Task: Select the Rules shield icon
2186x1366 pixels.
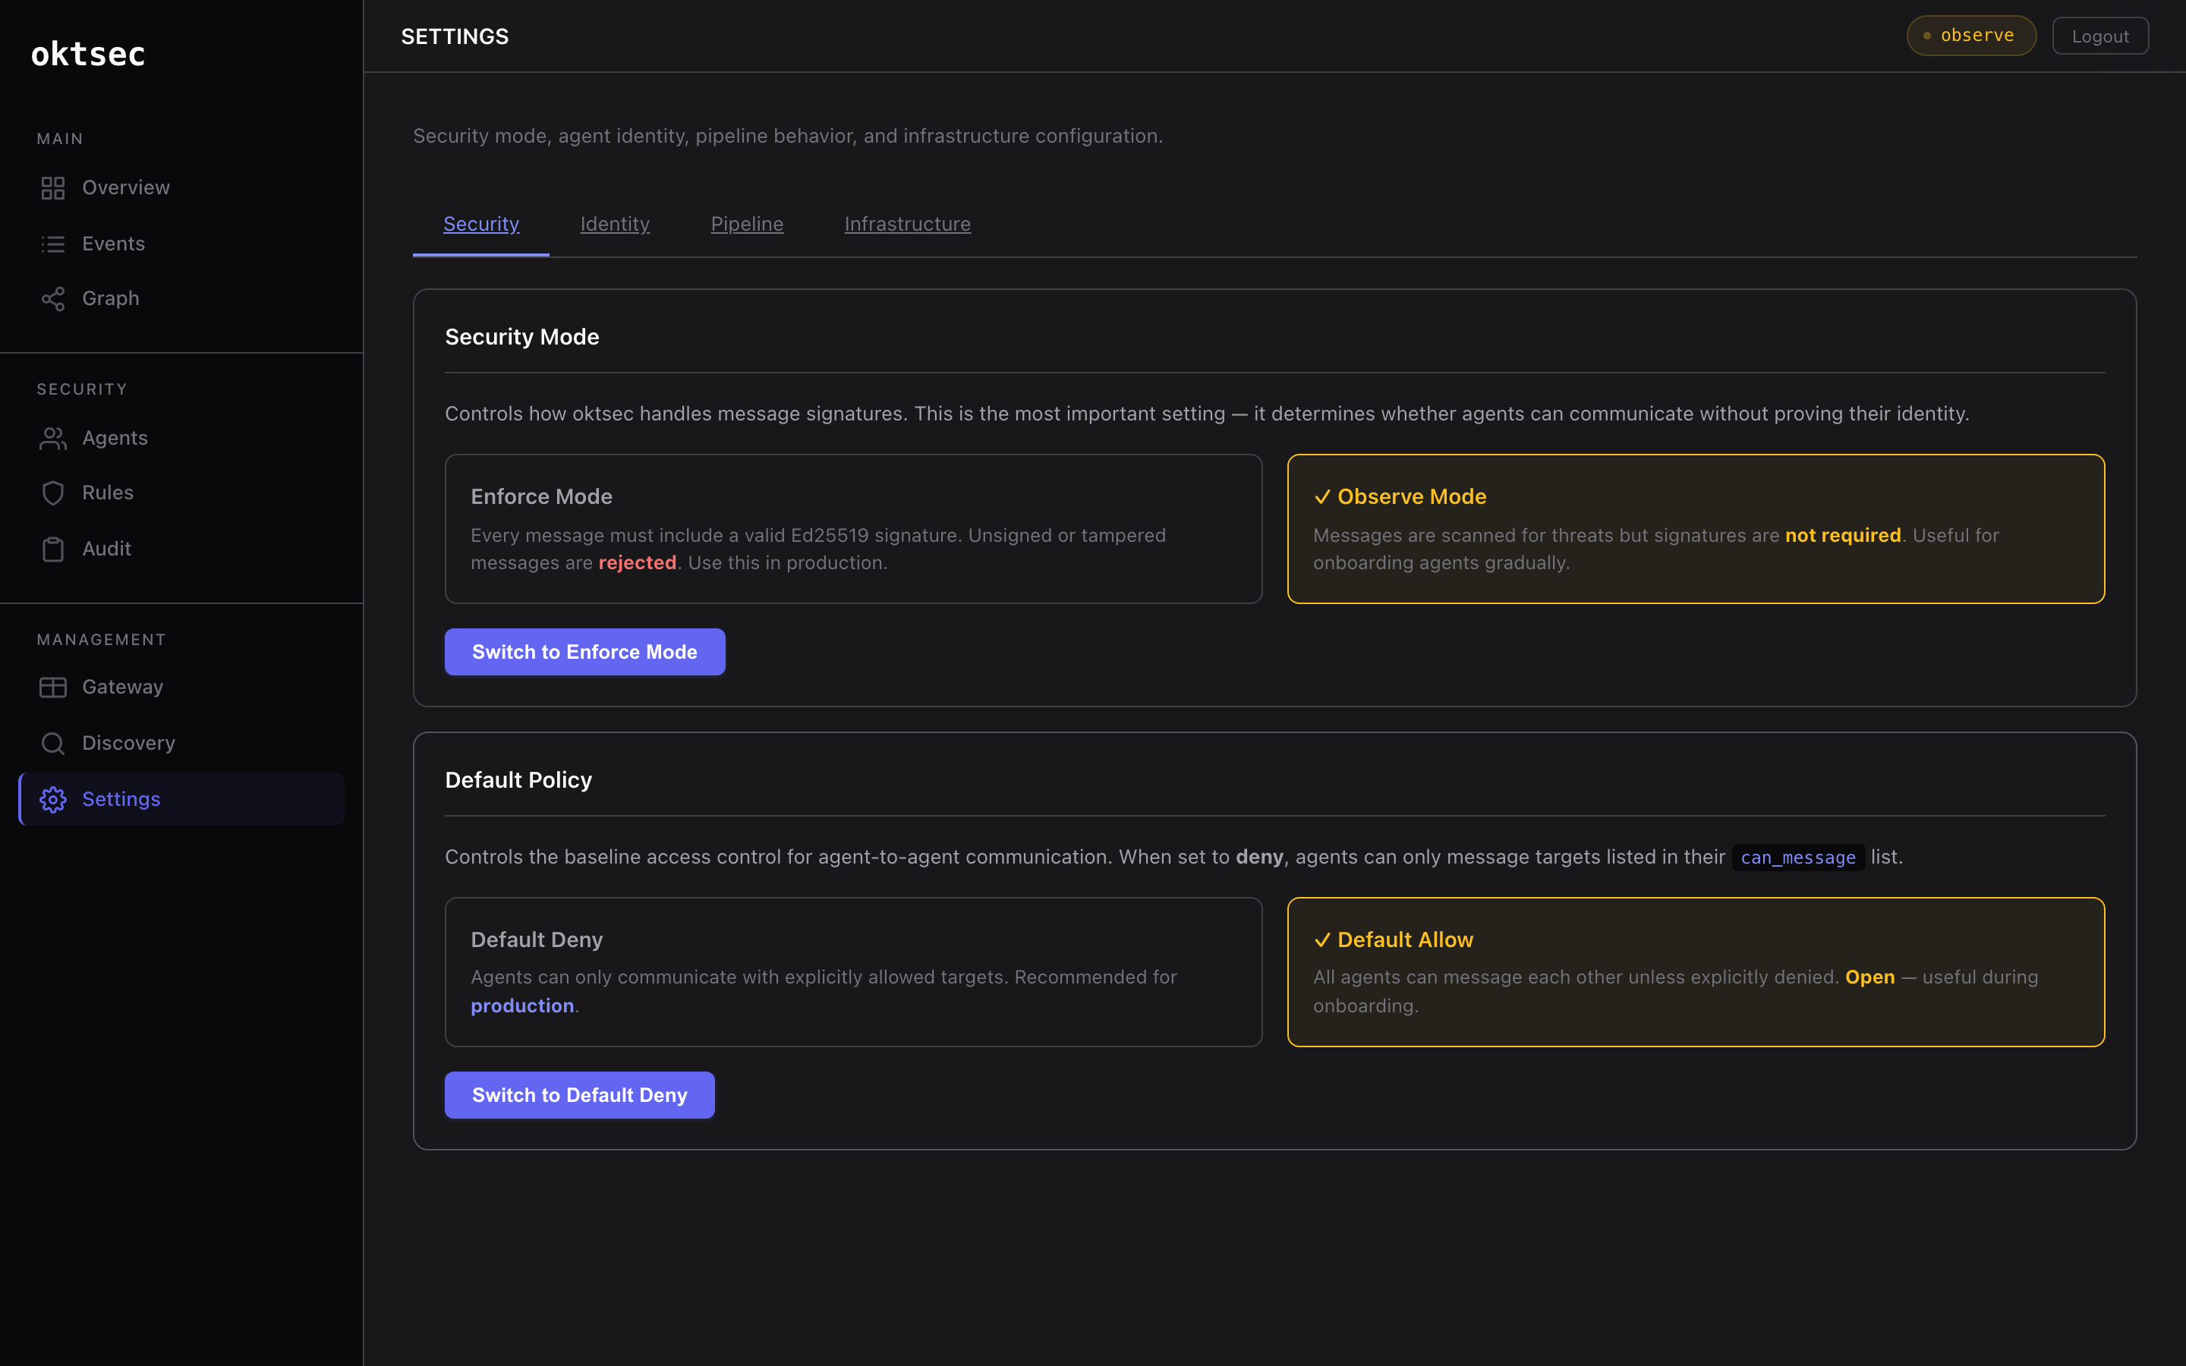Action: 52,493
